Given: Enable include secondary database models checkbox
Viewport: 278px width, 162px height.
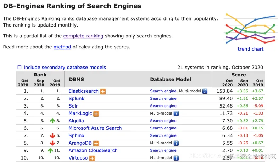Looking at the screenshot, I should (x=20, y=67).
